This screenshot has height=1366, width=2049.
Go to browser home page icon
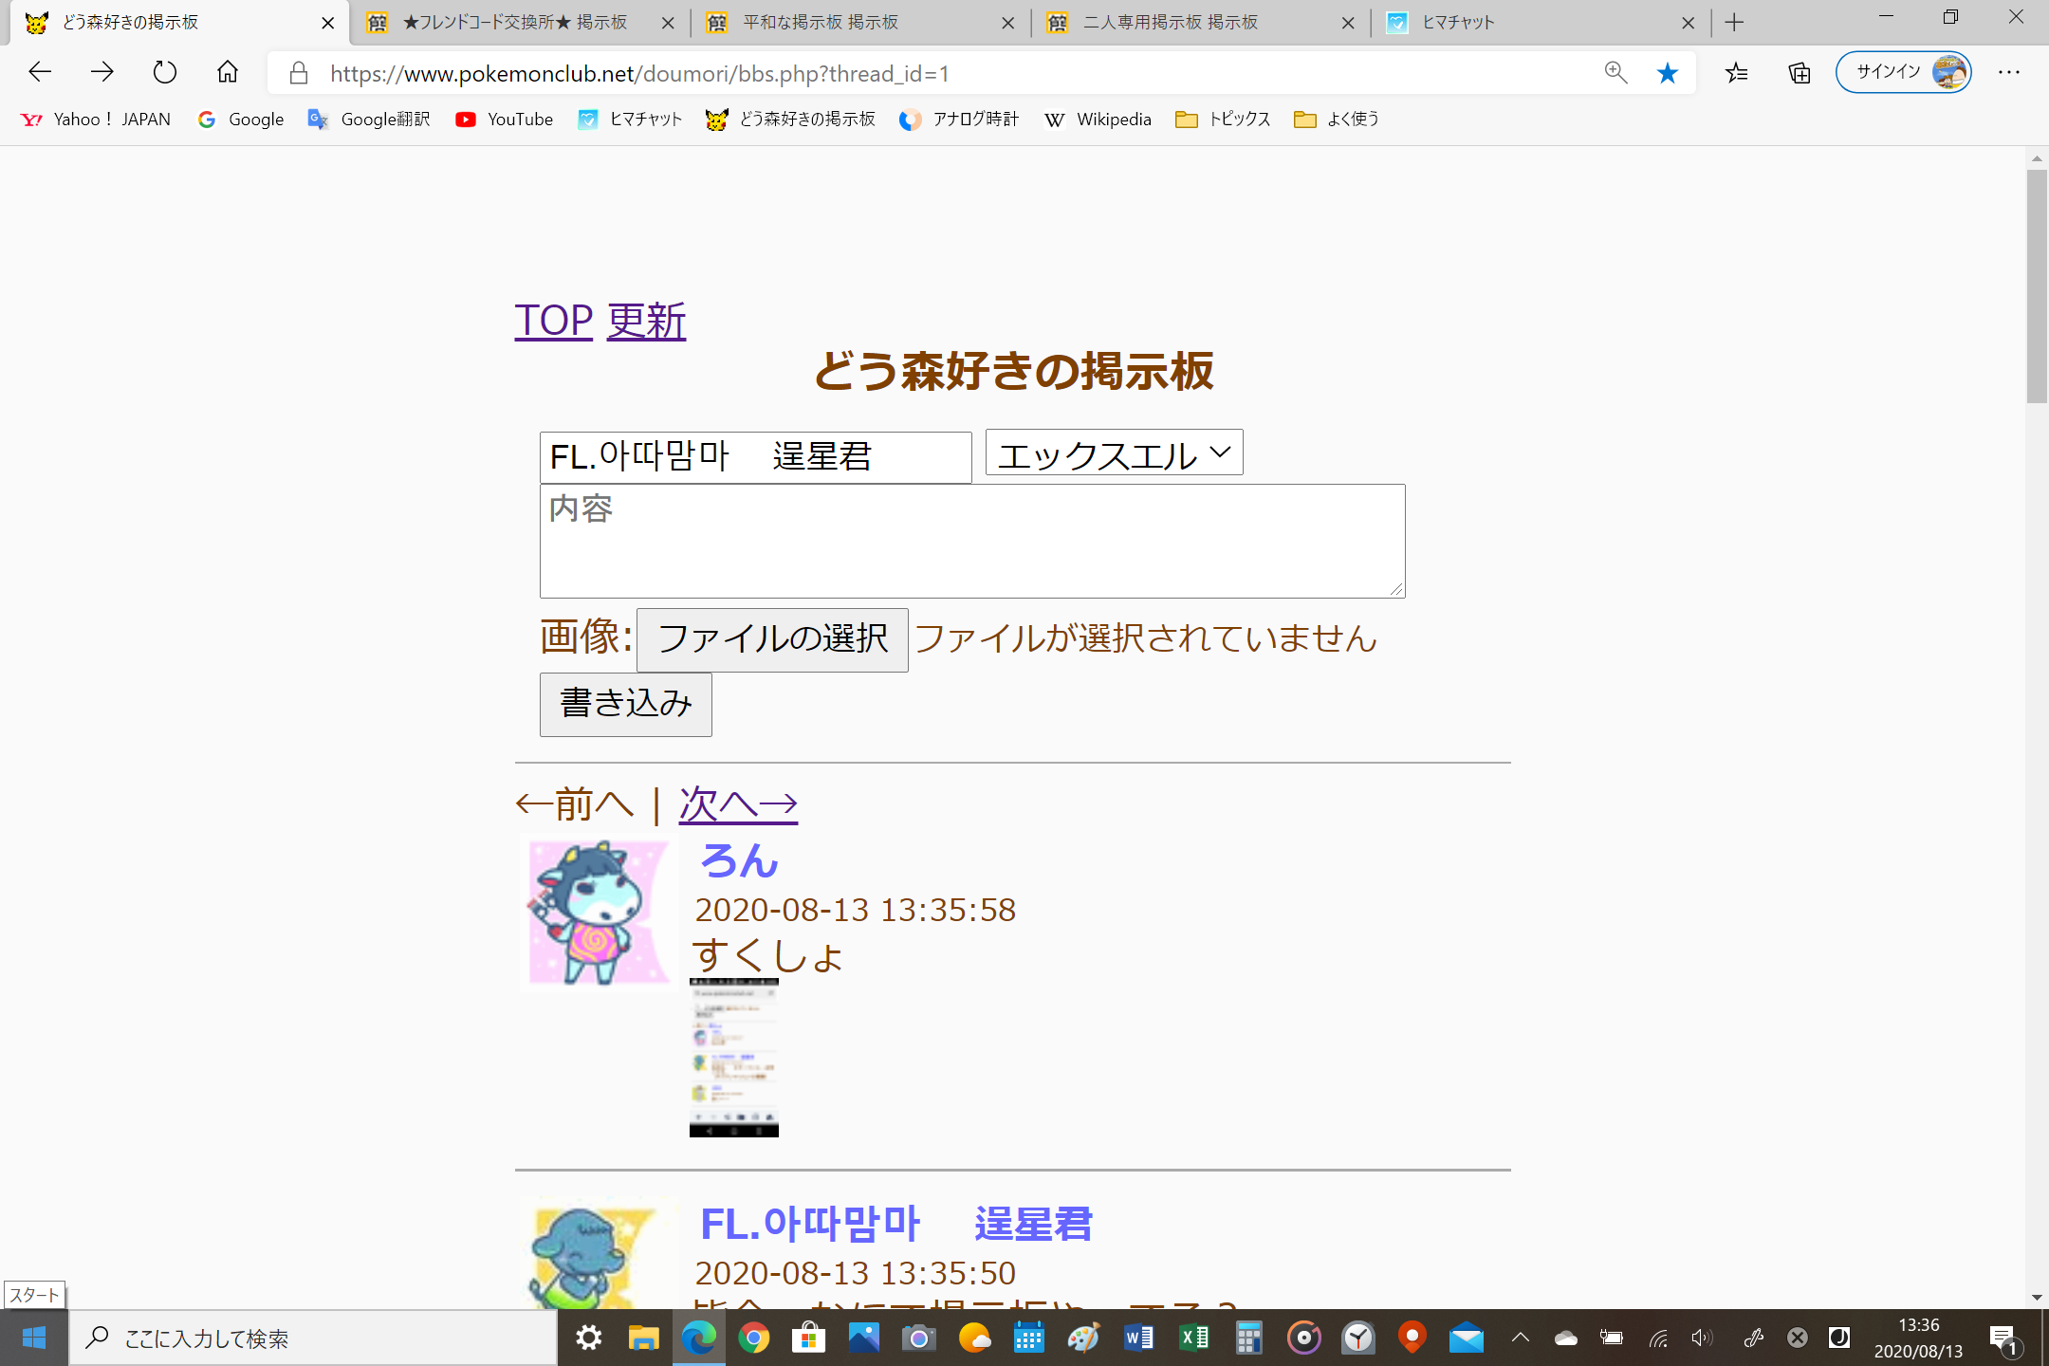[228, 72]
